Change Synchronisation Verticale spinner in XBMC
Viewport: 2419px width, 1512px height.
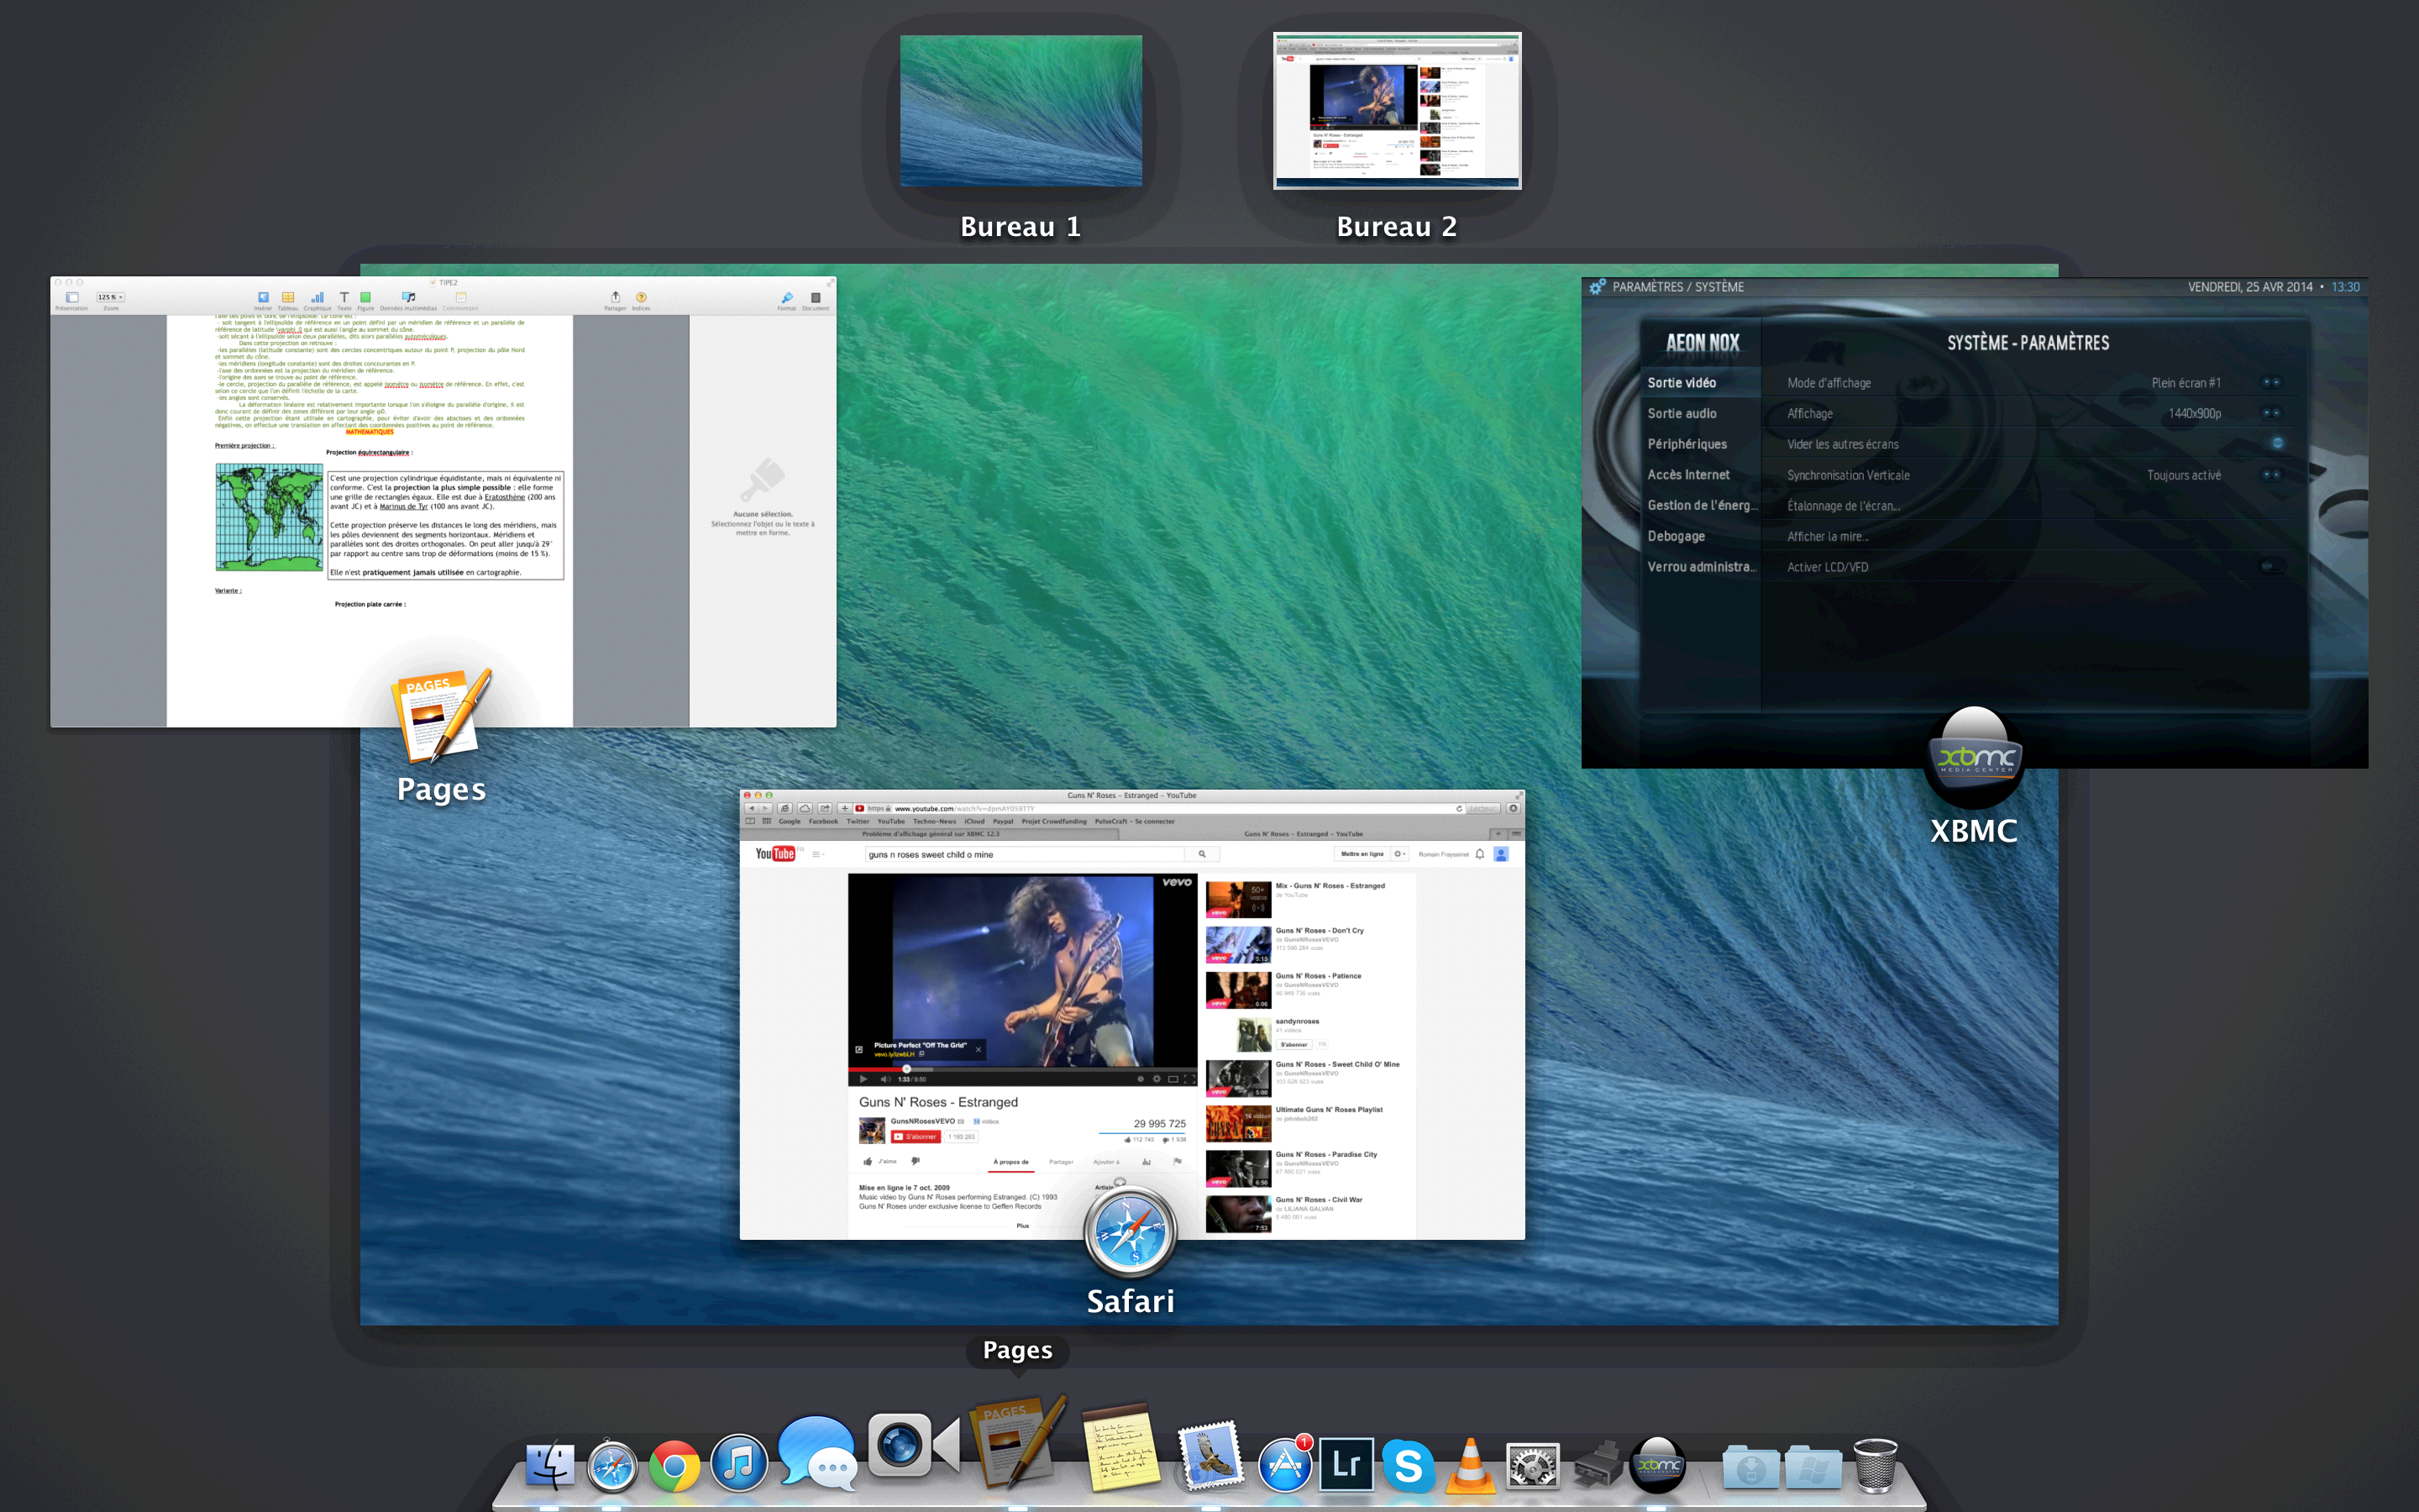coord(2271,475)
